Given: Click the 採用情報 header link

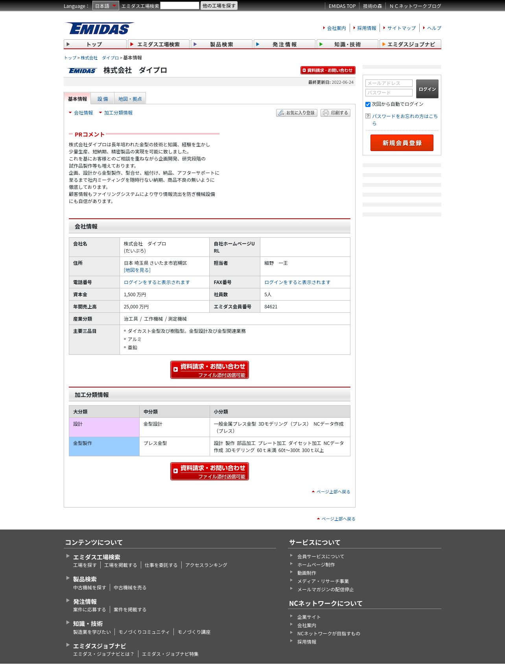Looking at the screenshot, I should pos(367,28).
